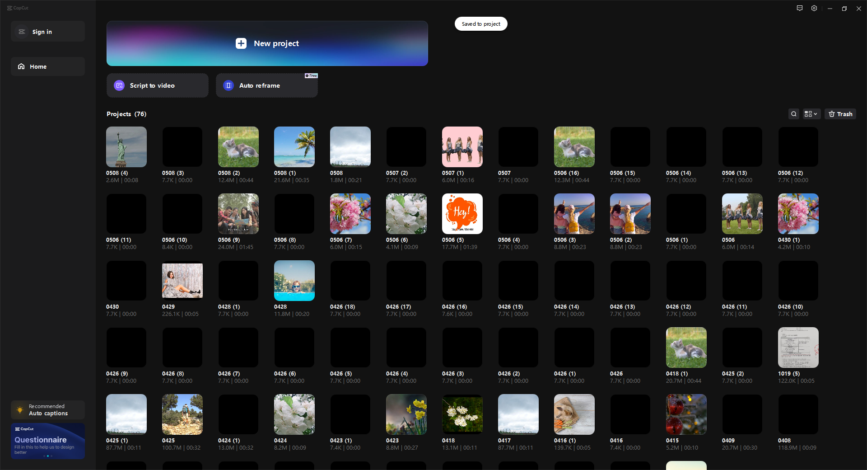Click the Home icon in the sidebar
867x470 pixels.
pyautogui.click(x=21, y=66)
